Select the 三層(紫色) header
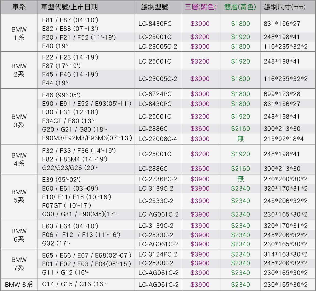Viewport: 316px width, 291px height. pyautogui.click(x=201, y=7)
